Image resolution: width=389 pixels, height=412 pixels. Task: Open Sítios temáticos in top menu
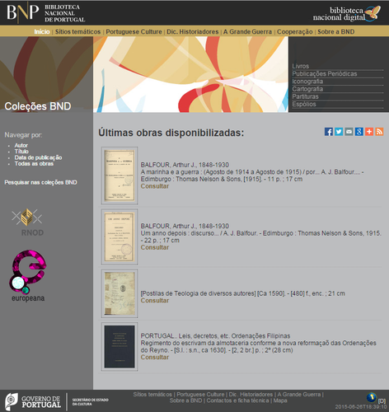point(77,32)
